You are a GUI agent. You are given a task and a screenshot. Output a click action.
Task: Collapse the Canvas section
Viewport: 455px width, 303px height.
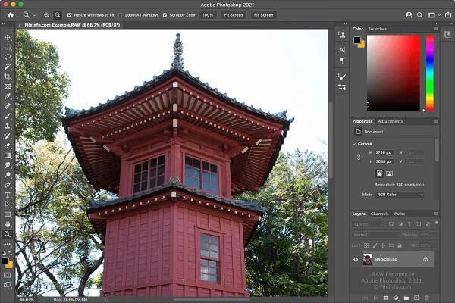[x=354, y=144]
